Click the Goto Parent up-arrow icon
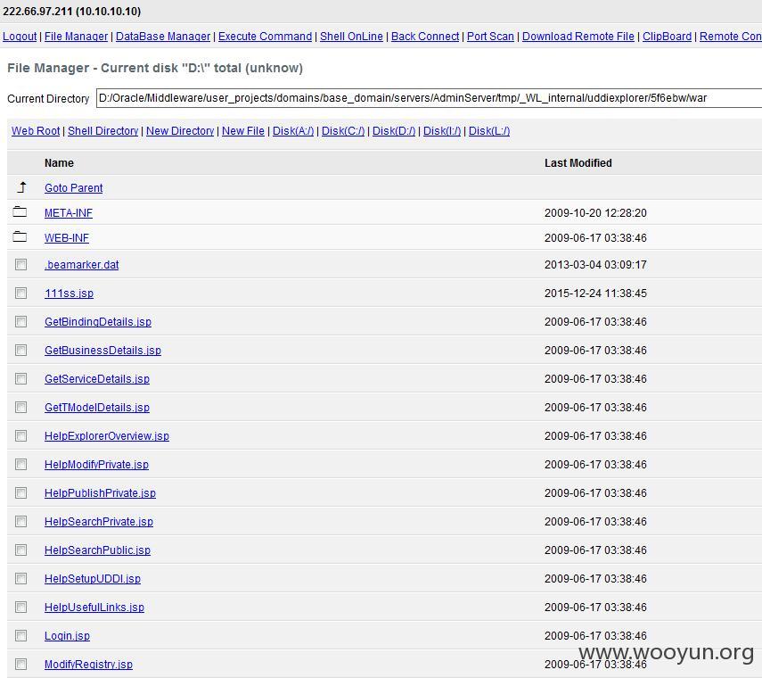The height and width of the screenshot is (678, 762). pos(22,187)
